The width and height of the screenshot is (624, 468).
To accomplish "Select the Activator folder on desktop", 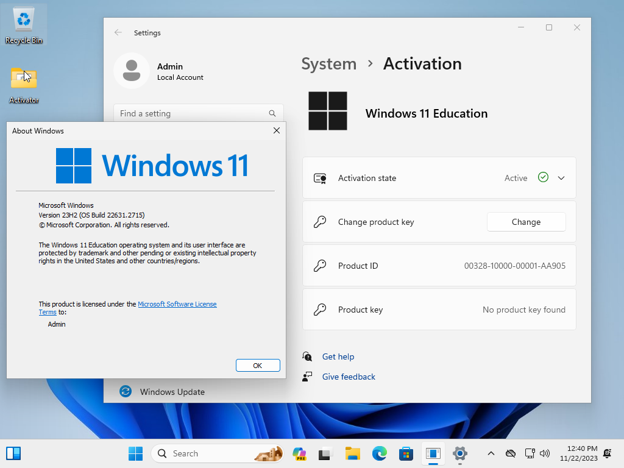I will click(24, 85).
